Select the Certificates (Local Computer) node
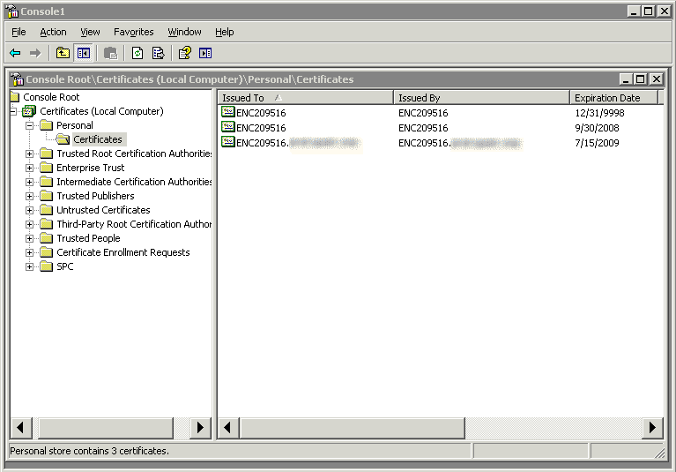Screen dimensions: 676x472 pyautogui.click(x=100, y=111)
